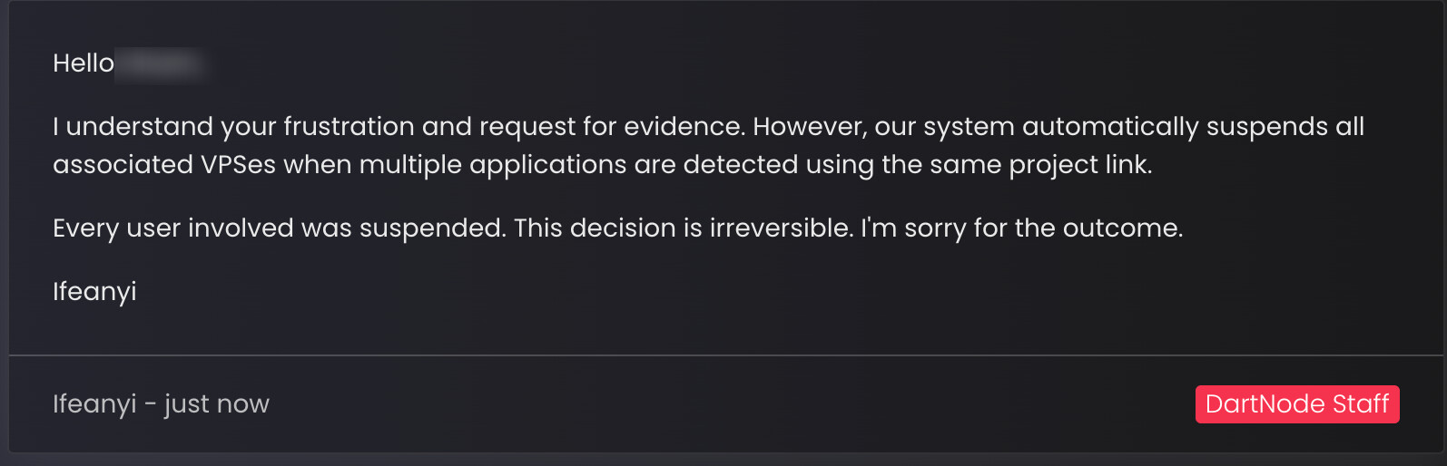Click the Ifeanyi signature in message body
Screen dimensions: 1447x466
point(94,292)
